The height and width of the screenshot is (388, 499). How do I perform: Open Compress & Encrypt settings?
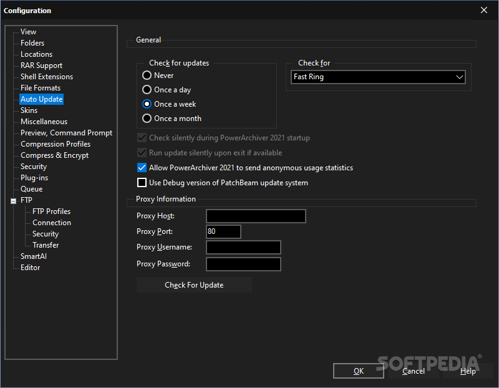click(54, 155)
